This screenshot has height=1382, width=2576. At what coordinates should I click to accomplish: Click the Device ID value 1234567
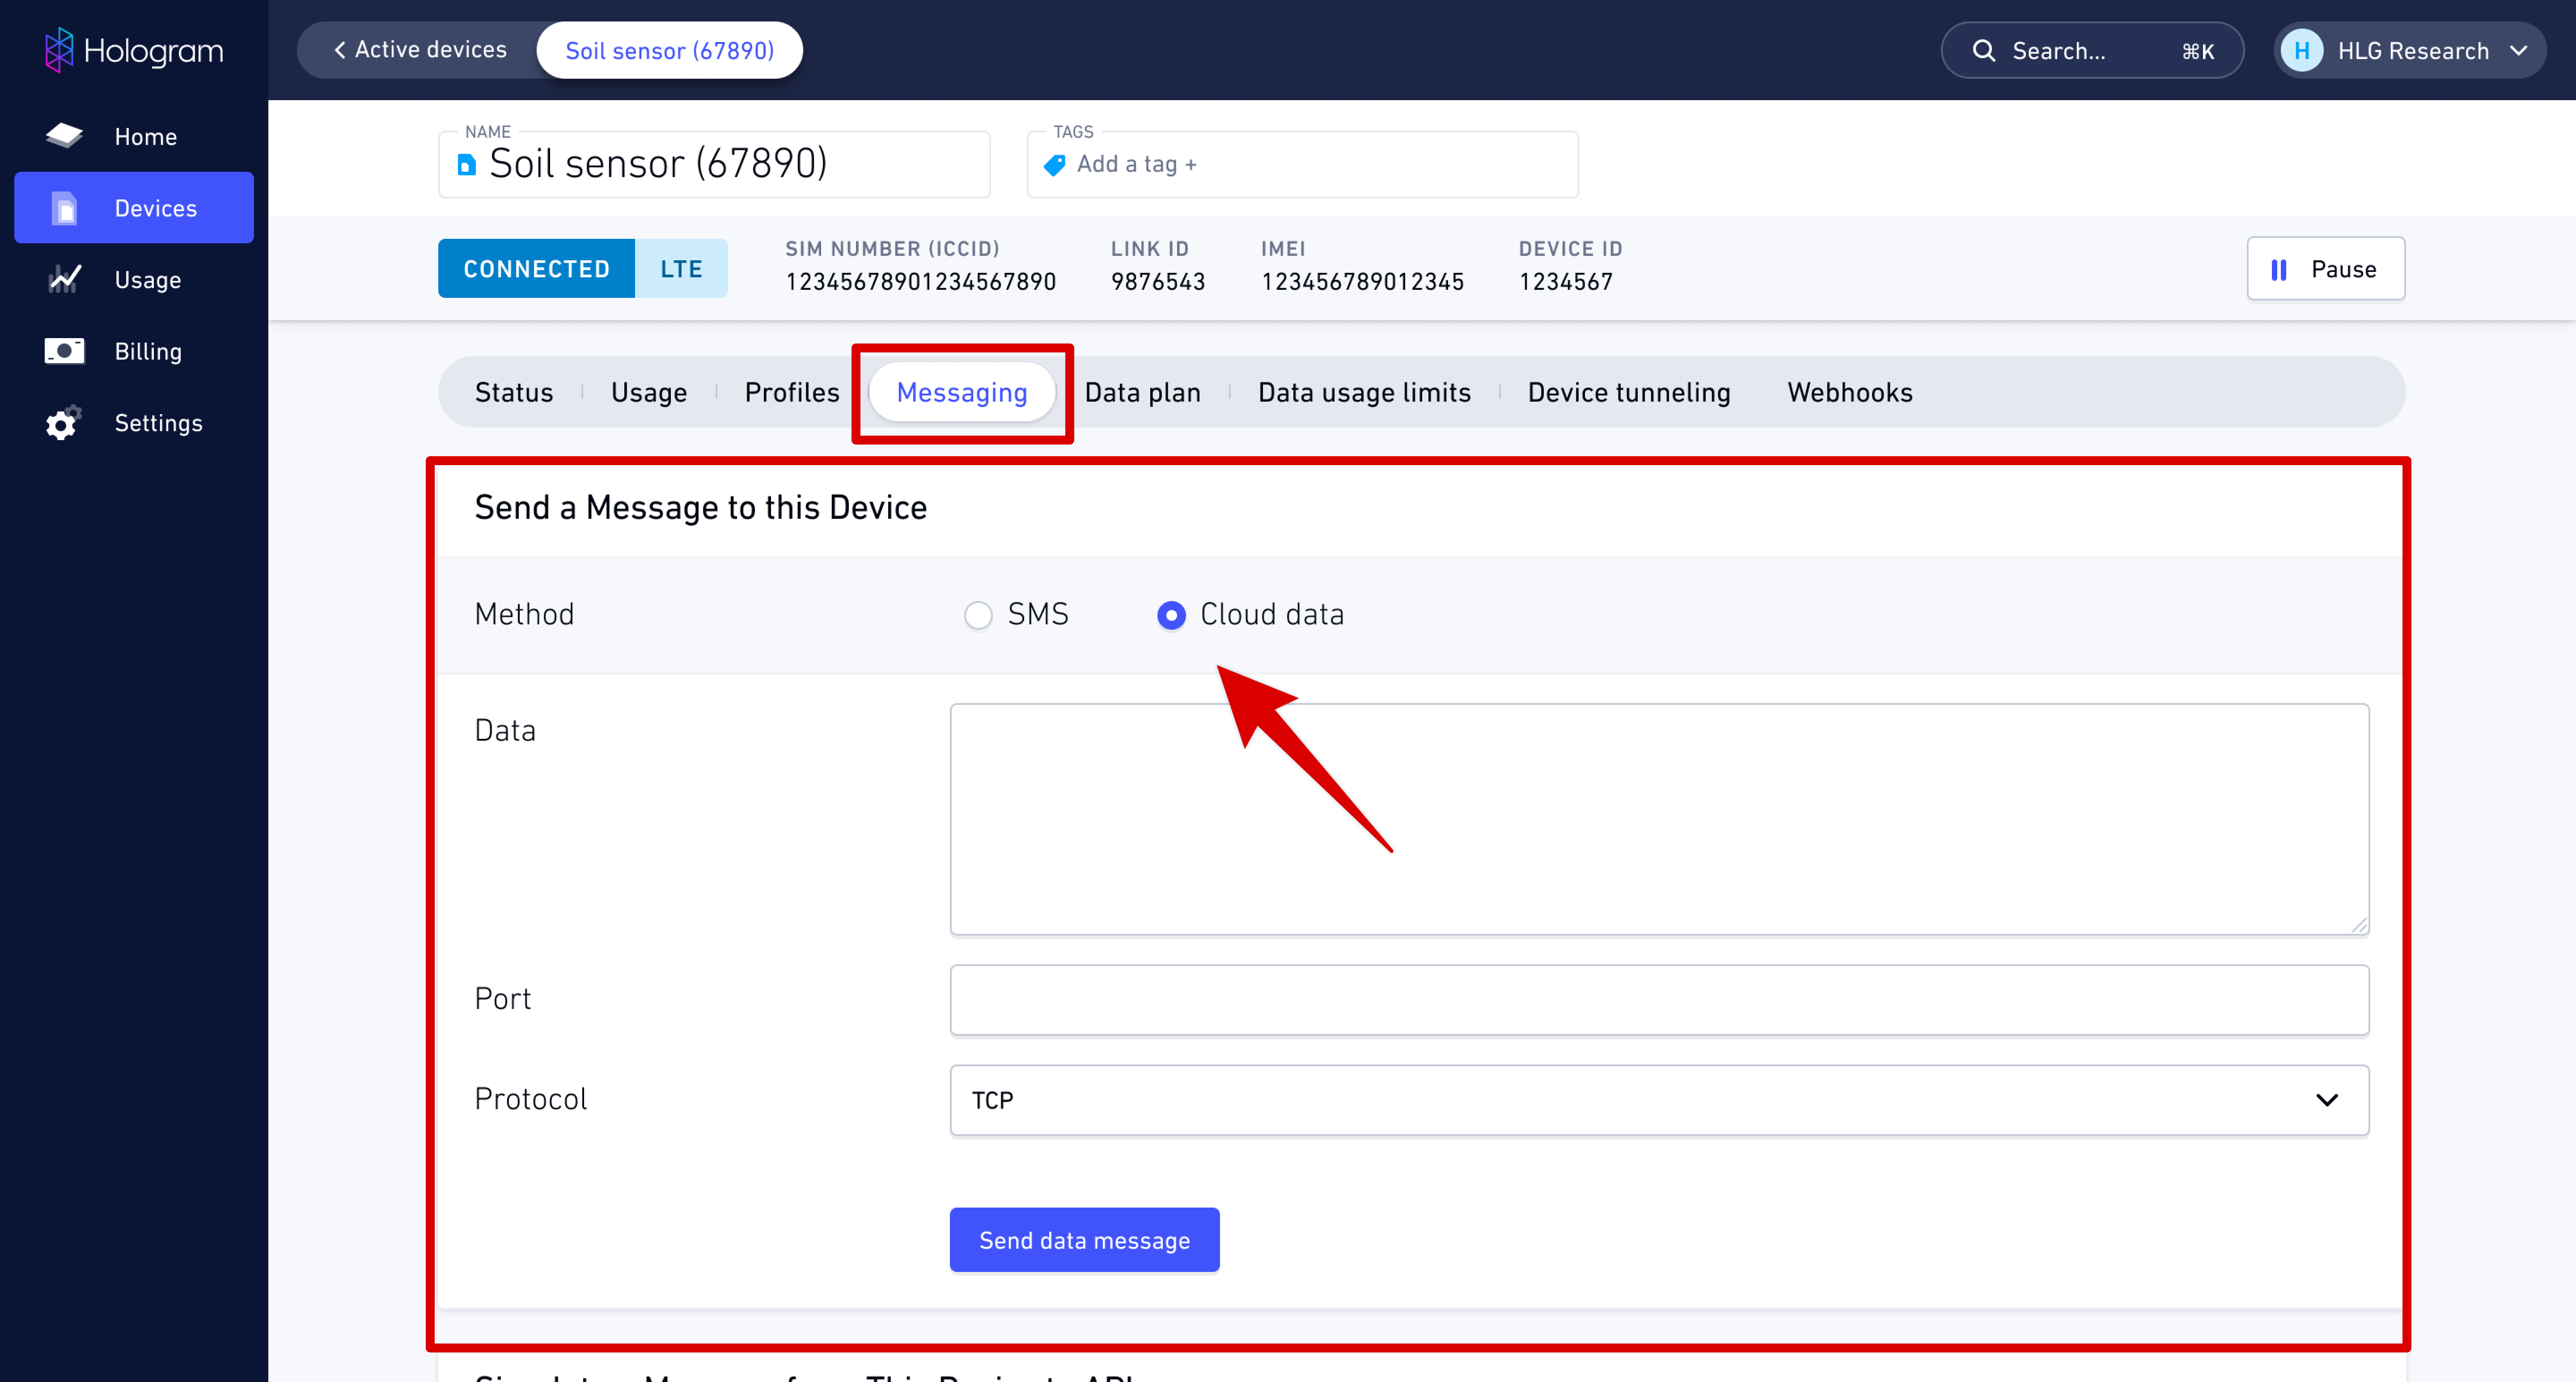pyautogui.click(x=1566, y=282)
